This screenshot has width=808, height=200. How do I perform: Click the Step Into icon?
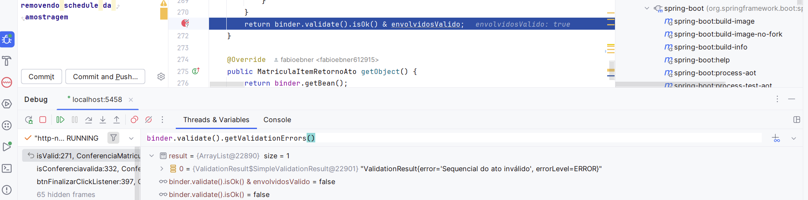[x=103, y=120]
